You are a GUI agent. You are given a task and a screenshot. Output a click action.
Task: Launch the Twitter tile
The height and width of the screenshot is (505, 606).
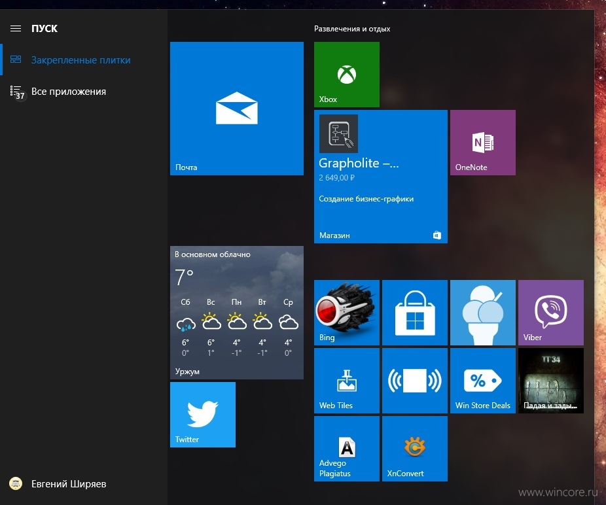pos(202,415)
